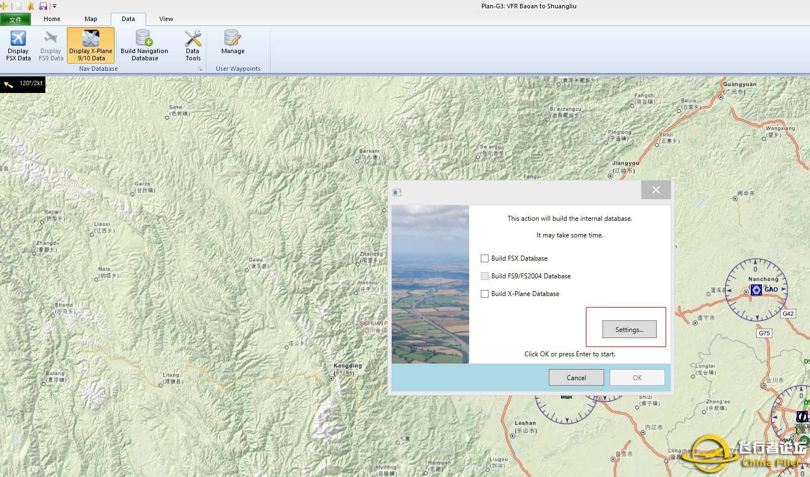Click Build FS9/FS2004 Database checkbox
Image resolution: width=810 pixels, height=477 pixels.
tap(485, 276)
